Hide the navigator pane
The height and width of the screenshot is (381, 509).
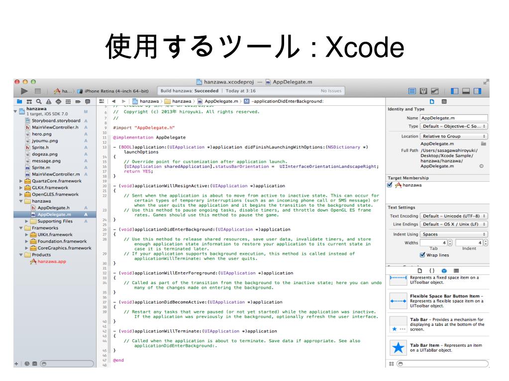point(454,91)
